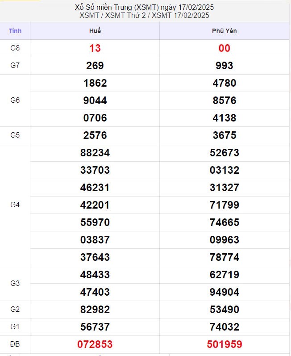Select Huế G1 number 56737
291x356 pixels.
pos(95,327)
